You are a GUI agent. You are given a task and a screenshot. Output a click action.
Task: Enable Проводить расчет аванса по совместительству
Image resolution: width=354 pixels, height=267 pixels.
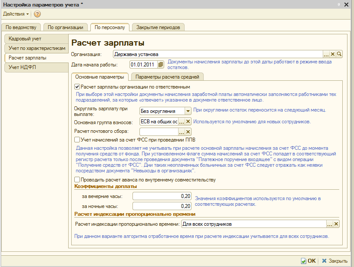(77, 180)
